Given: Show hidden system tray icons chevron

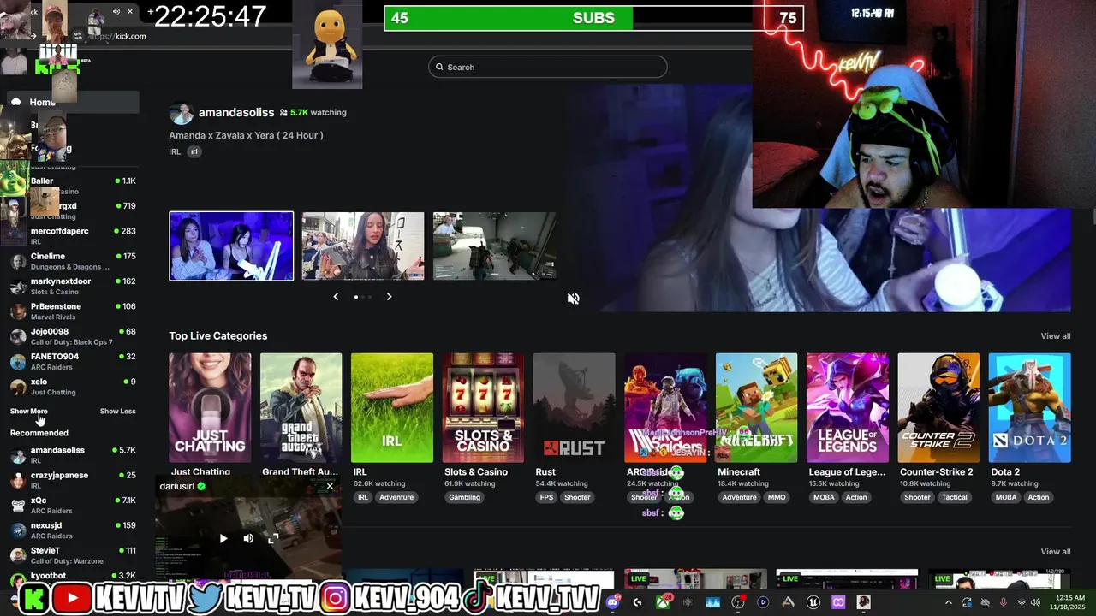Looking at the screenshot, I should pos(948,602).
